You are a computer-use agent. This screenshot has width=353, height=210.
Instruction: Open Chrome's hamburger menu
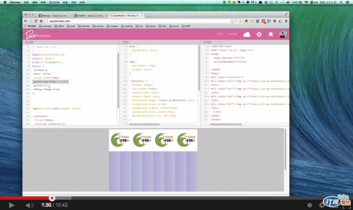(x=286, y=21)
